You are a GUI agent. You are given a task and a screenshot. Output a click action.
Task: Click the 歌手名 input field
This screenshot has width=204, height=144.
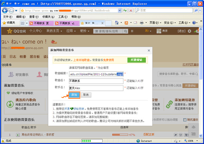(96, 88)
